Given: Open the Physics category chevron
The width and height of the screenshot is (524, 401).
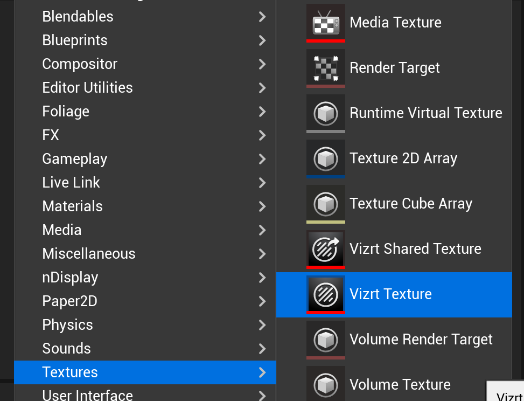Looking at the screenshot, I should [x=262, y=325].
